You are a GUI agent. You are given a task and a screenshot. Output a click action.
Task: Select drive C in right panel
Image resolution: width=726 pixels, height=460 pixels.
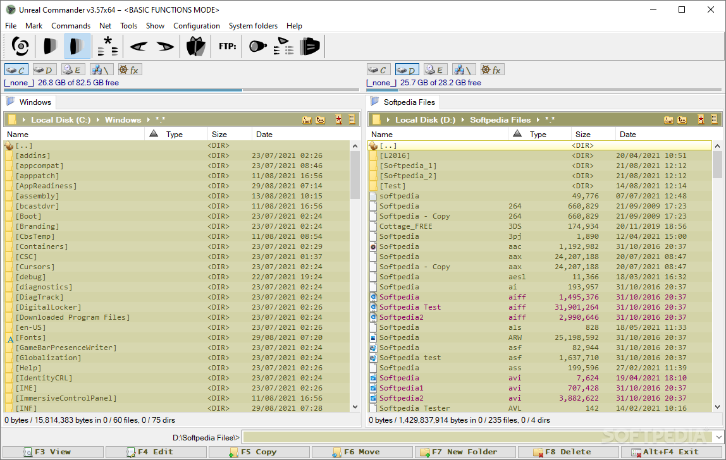click(x=379, y=70)
